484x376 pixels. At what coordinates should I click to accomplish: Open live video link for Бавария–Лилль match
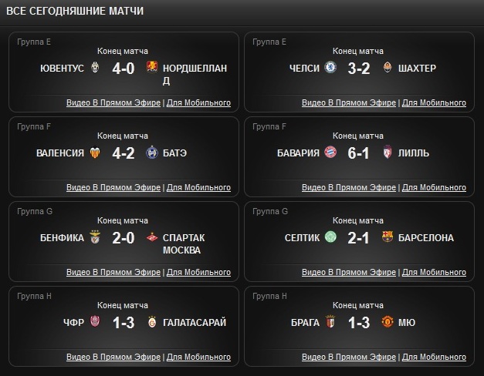click(x=348, y=187)
